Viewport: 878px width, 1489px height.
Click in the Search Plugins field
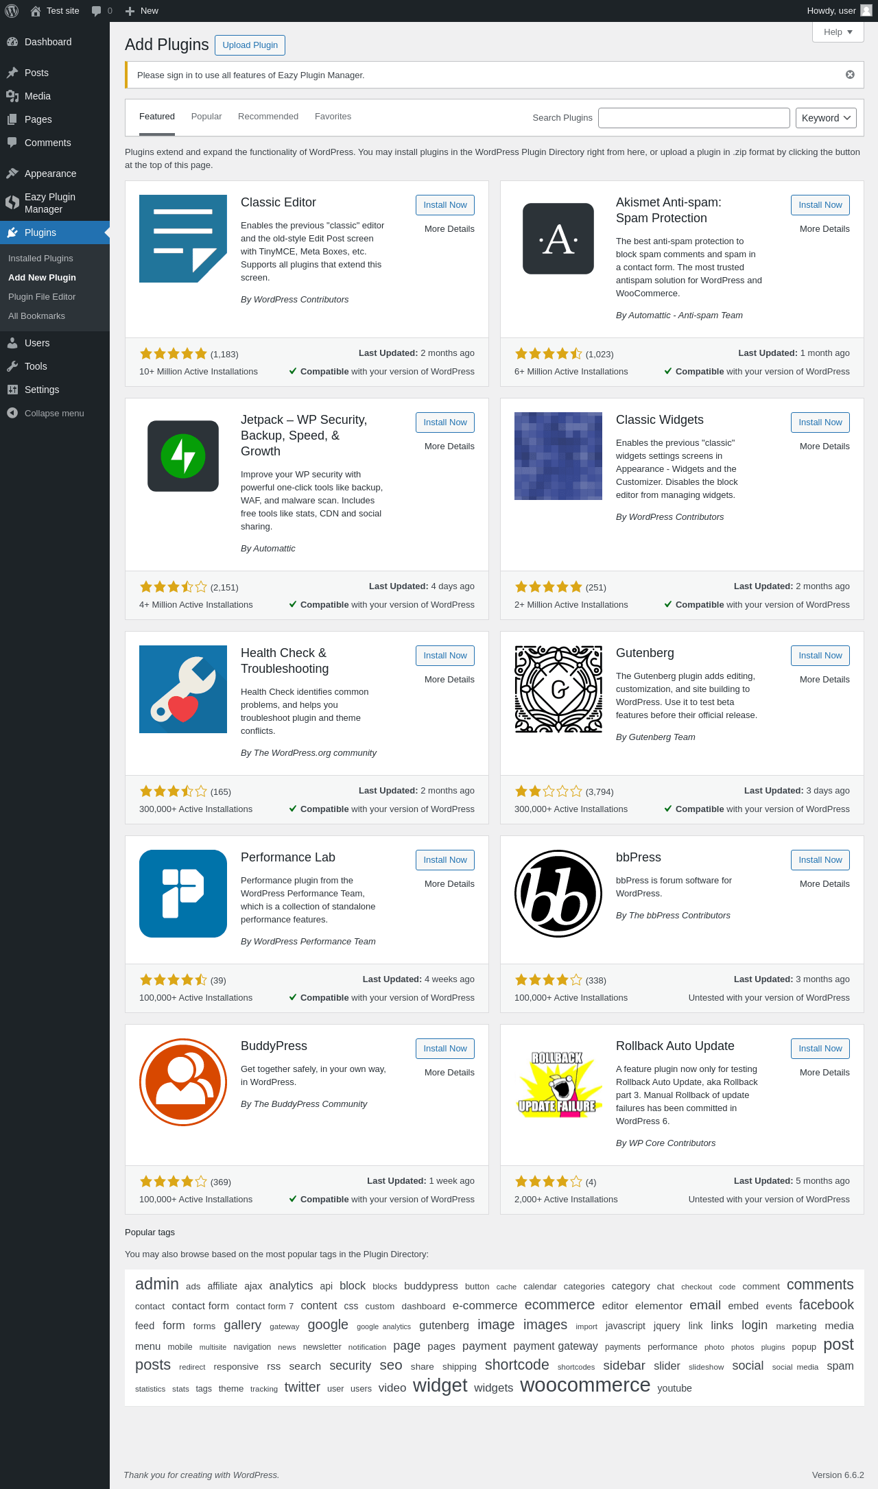[x=694, y=118]
